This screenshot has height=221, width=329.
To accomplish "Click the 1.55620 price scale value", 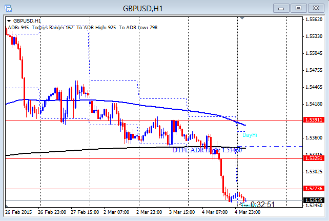I will coord(314,19).
